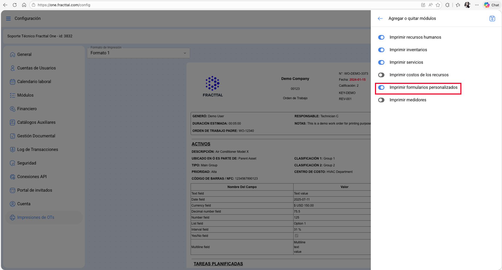Click the General home icon
Screen dimensions: 502x270
coord(13,55)
